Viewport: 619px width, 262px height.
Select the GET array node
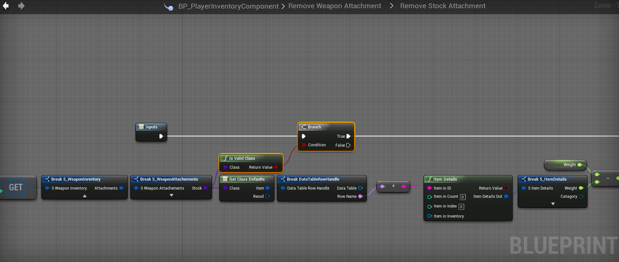point(16,187)
